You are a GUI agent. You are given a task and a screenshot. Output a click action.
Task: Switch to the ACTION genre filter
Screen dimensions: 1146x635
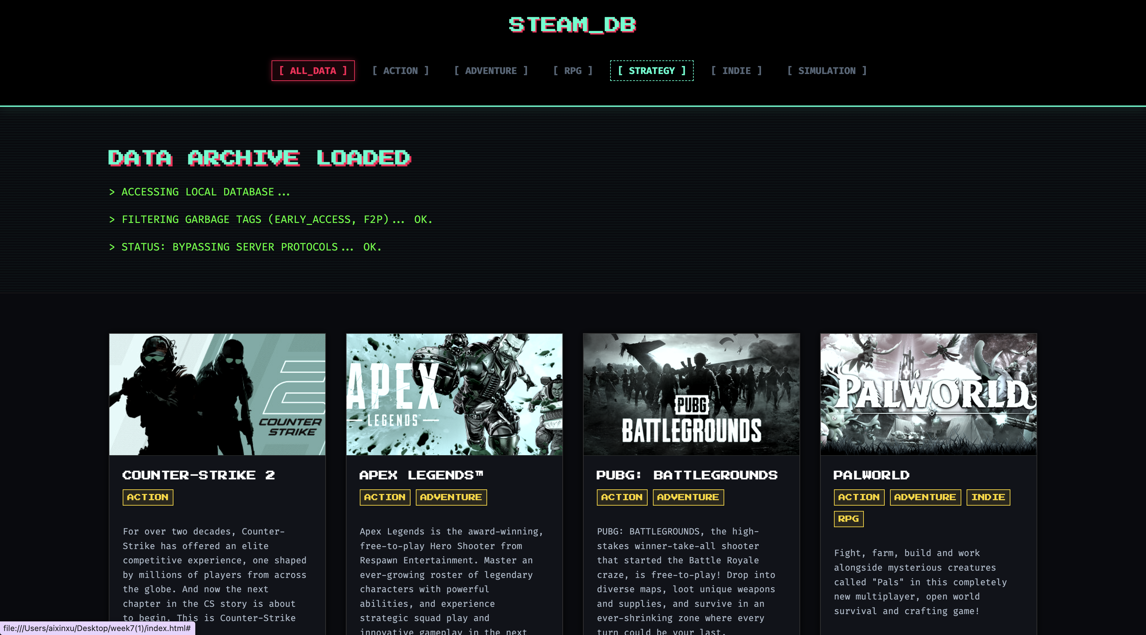400,70
